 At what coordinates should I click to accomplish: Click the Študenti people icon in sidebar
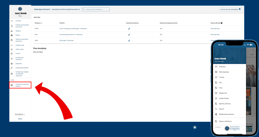pyautogui.click(x=11, y=31)
